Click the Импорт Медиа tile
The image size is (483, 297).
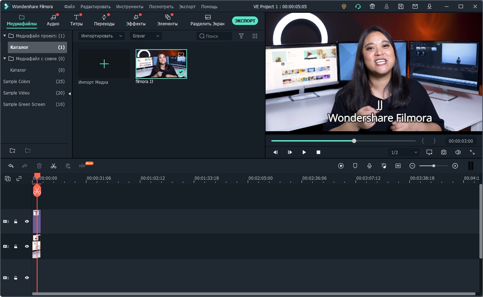coord(104,64)
